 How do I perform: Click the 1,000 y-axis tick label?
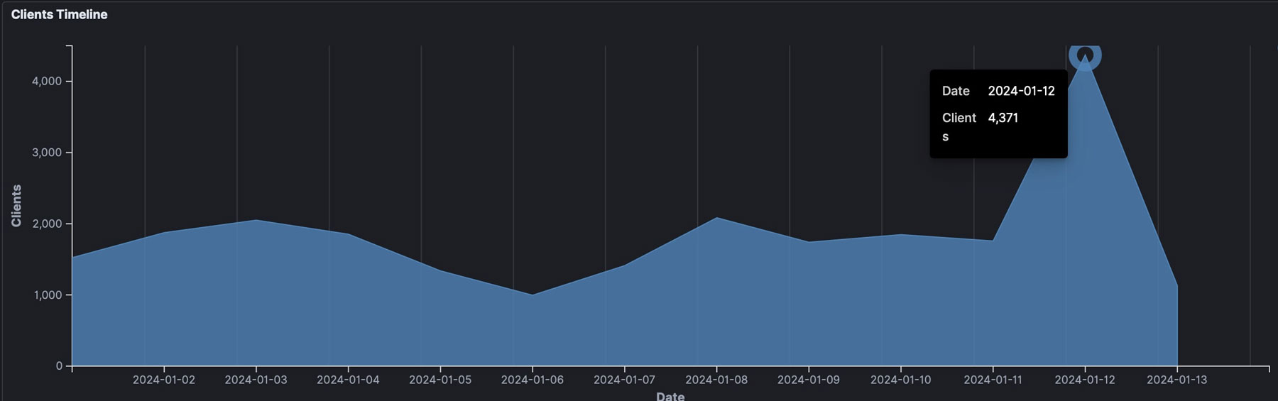coord(47,295)
